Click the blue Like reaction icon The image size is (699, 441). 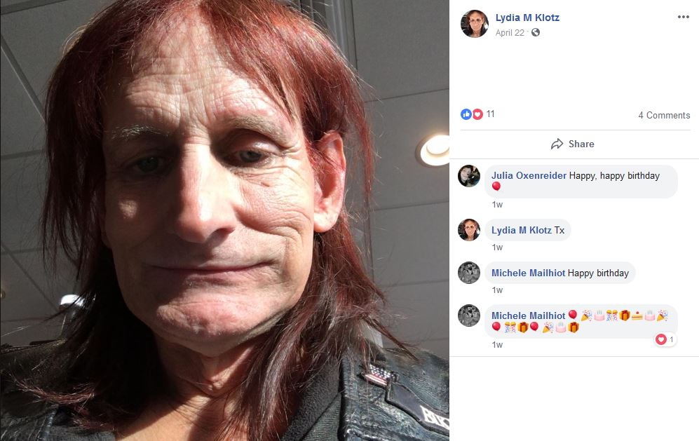tap(466, 114)
